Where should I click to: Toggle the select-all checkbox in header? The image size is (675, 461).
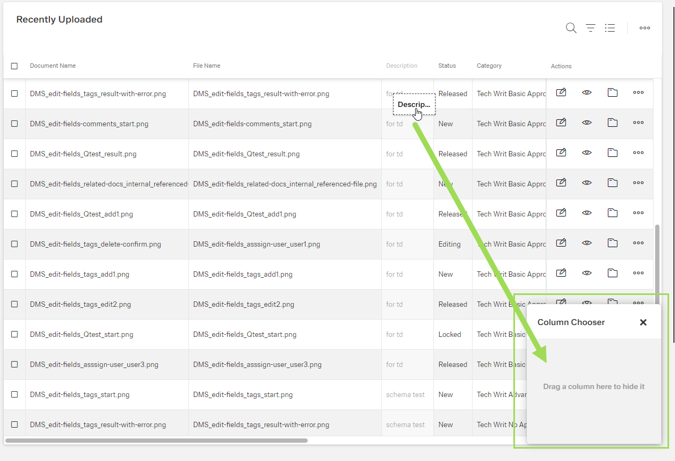[x=14, y=66]
